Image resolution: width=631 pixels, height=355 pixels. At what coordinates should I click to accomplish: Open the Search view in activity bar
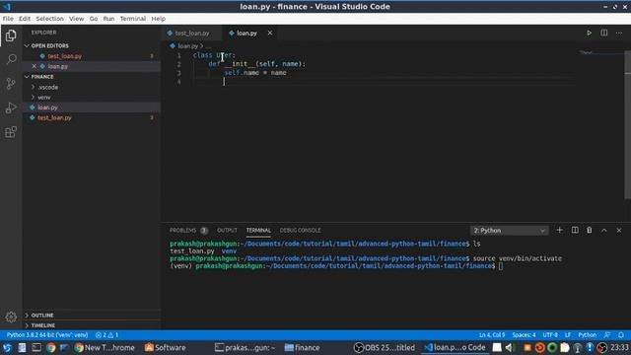(11, 59)
